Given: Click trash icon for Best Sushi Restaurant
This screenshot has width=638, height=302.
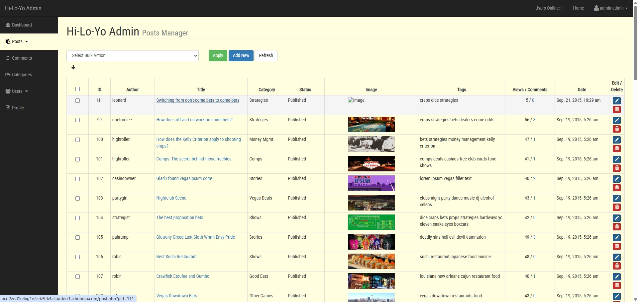Looking at the screenshot, I should (x=616, y=266).
